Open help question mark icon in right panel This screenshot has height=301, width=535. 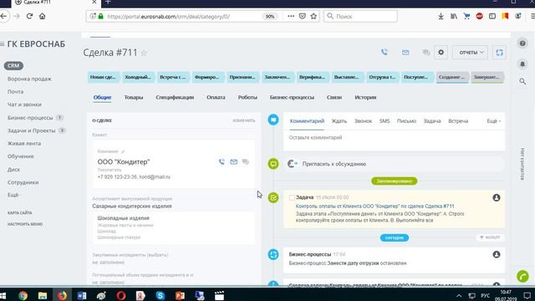coord(522,43)
